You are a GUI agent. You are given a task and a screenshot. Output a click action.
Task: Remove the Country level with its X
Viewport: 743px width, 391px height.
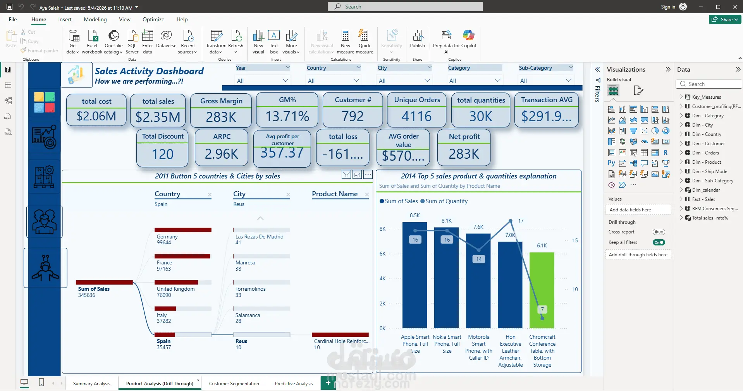point(210,194)
